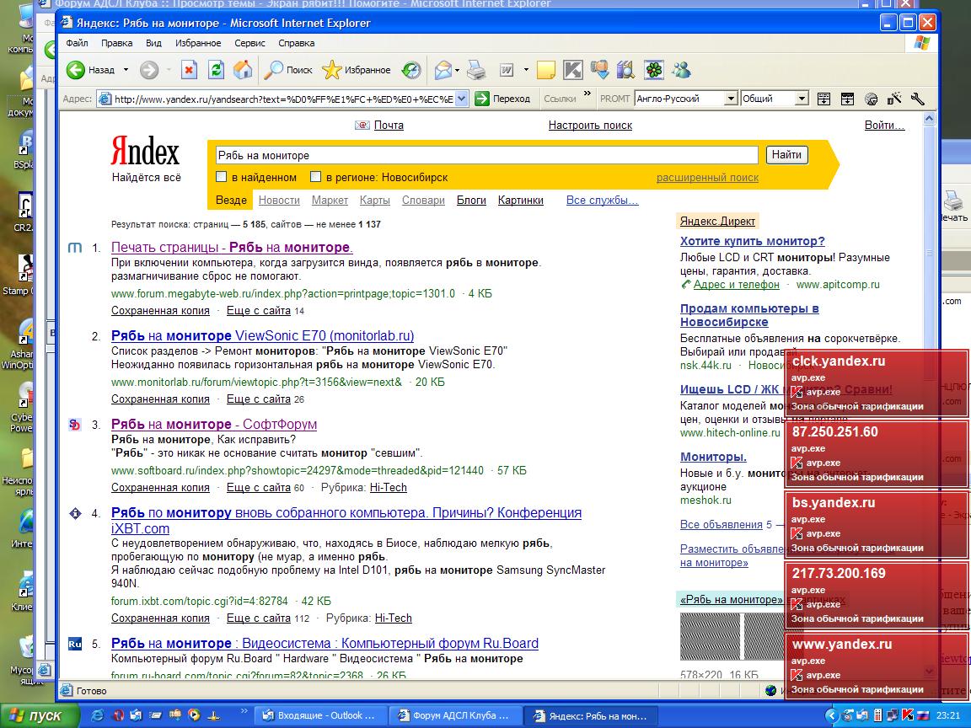Click the yellow note toolbar icon
971x728 pixels.
point(545,70)
